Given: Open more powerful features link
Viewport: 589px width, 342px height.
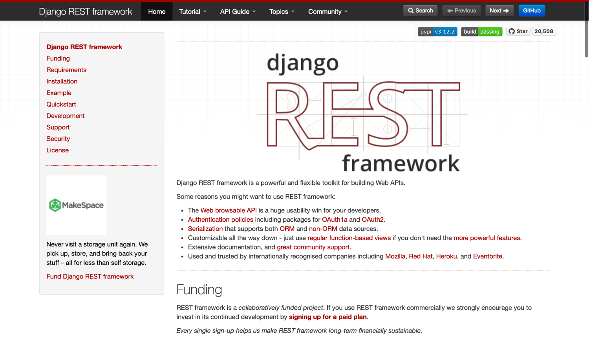Looking at the screenshot, I should pyautogui.click(x=487, y=238).
